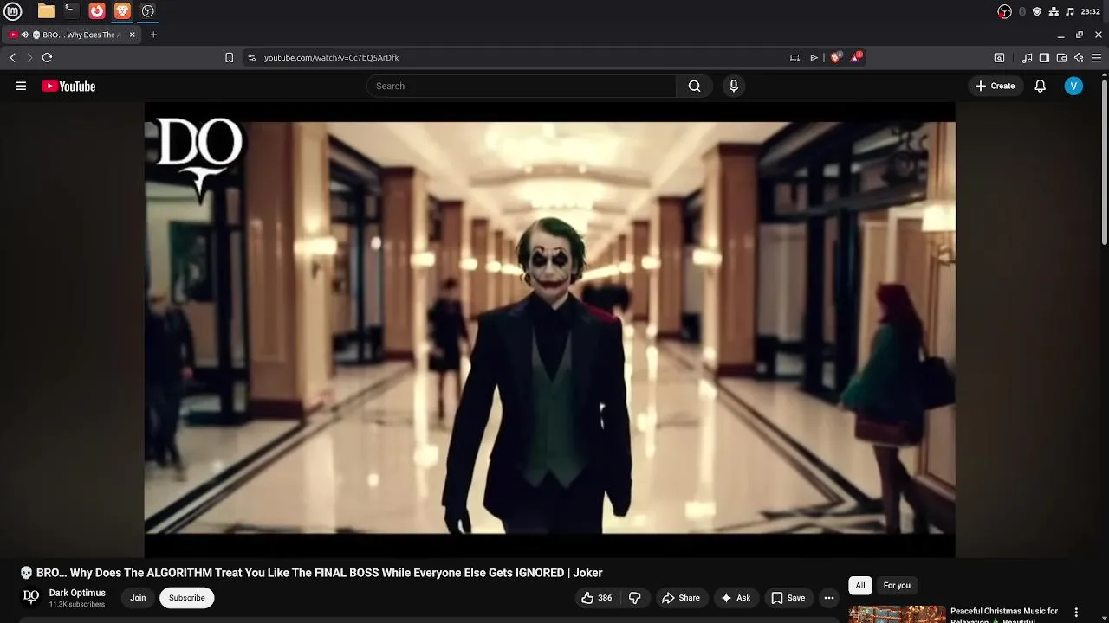Open more actions three-dot menu under video
The height and width of the screenshot is (623, 1109).
pos(829,598)
